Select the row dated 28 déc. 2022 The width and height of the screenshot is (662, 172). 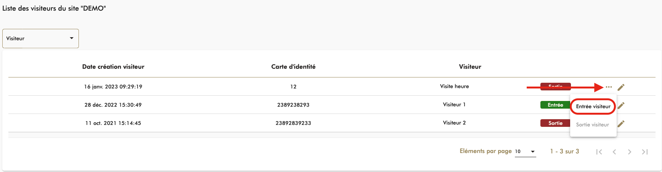click(x=113, y=105)
